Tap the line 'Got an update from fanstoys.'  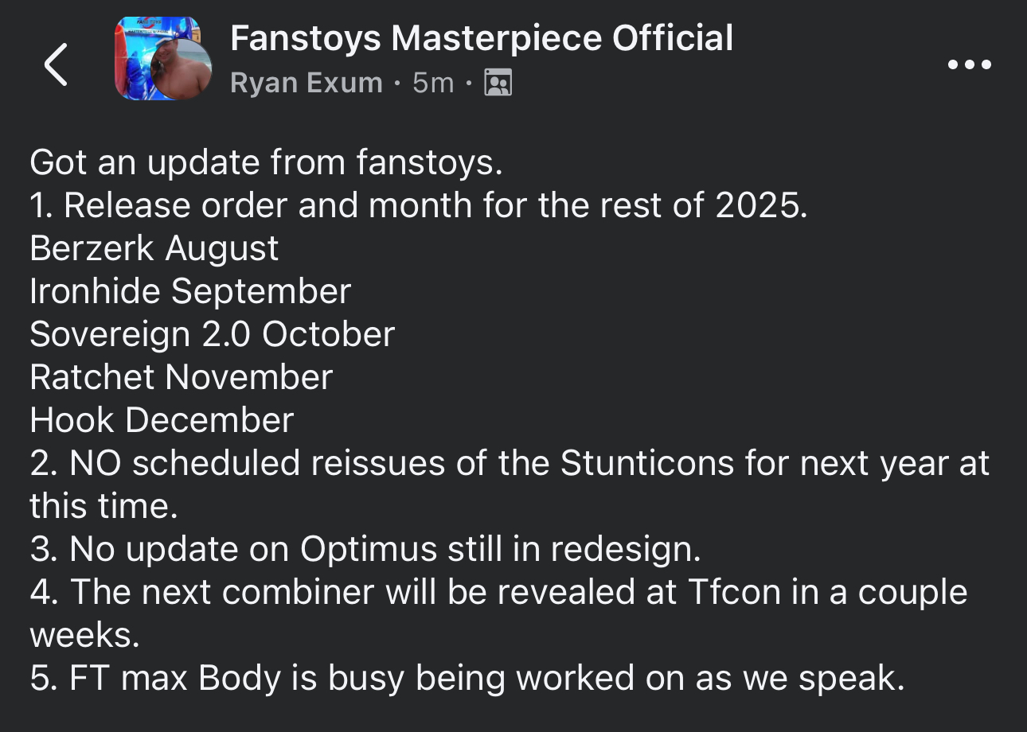(x=267, y=163)
